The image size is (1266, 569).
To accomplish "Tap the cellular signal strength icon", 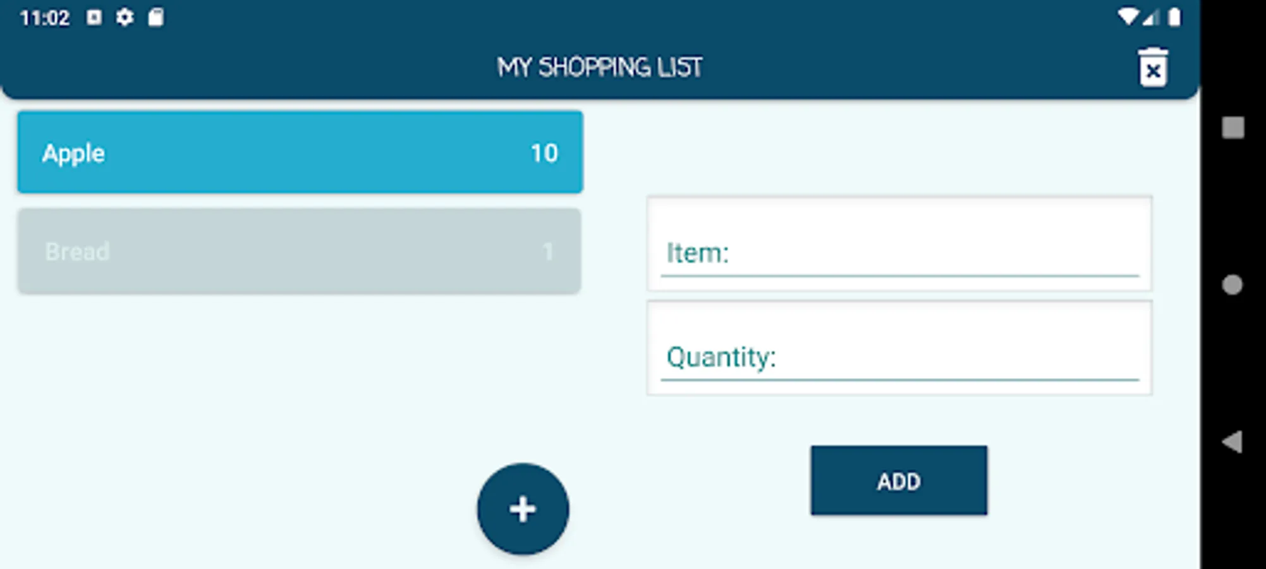I will tap(1152, 17).
